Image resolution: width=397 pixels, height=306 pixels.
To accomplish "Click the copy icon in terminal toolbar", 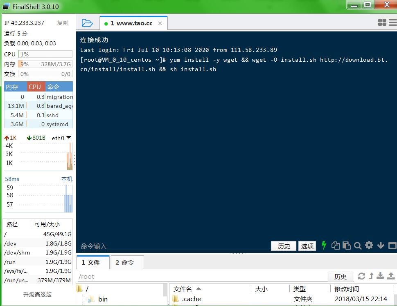I will coord(336,245).
